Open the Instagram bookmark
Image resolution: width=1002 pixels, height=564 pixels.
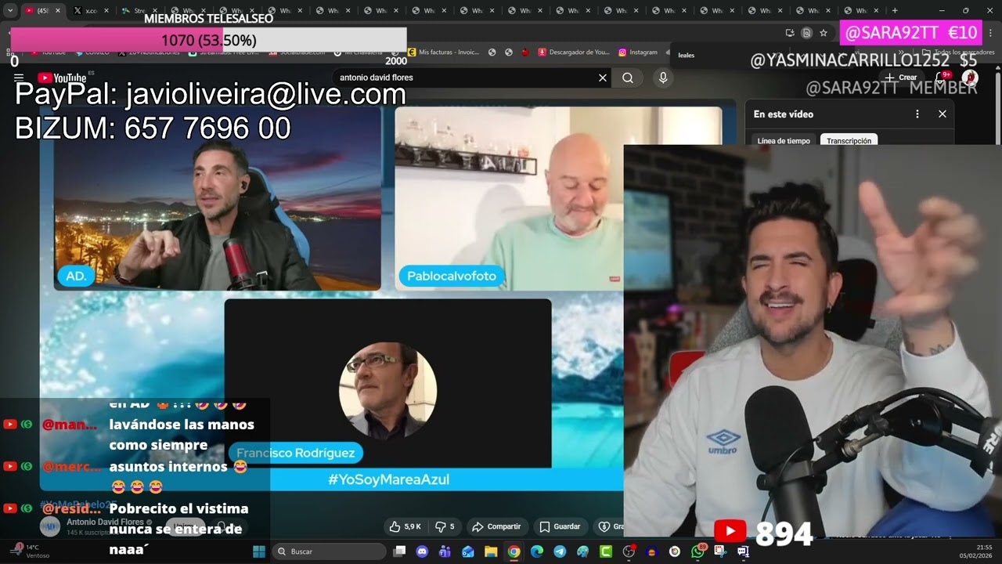638,52
